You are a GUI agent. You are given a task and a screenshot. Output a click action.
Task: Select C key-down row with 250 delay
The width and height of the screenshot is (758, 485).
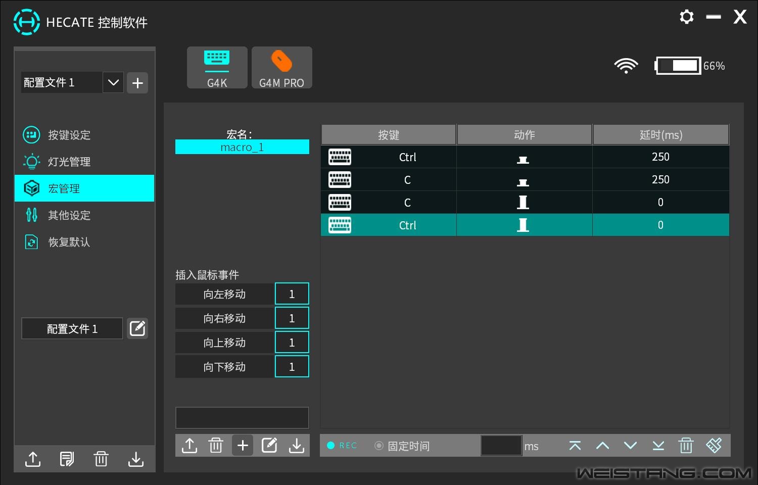(x=525, y=179)
